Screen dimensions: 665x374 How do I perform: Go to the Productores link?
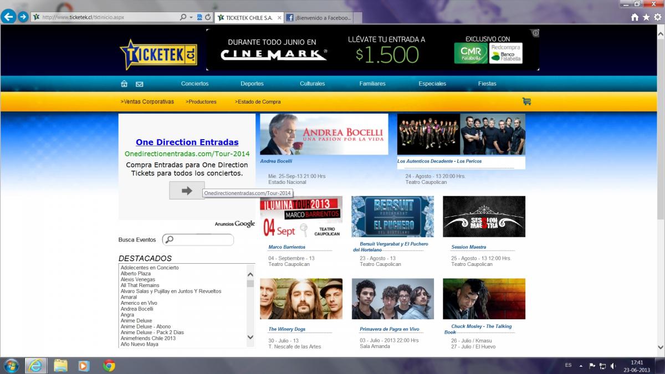click(x=201, y=102)
